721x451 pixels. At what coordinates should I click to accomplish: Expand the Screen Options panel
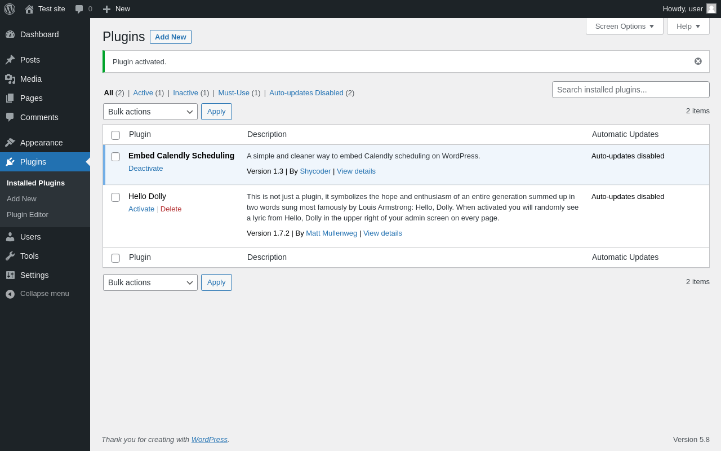click(624, 26)
